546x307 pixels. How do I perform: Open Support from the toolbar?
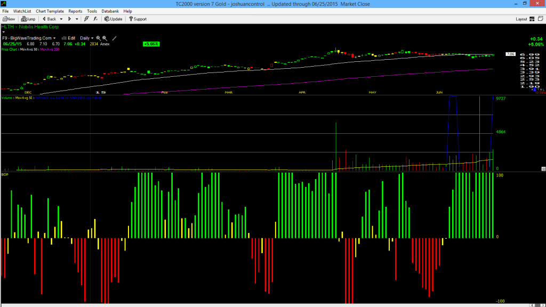[x=138, y=19]
